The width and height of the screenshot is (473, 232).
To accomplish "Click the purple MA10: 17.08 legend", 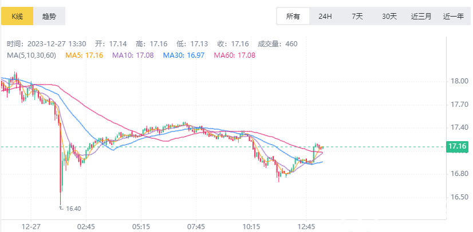I will pyautogui.click(x=134, y=55).
